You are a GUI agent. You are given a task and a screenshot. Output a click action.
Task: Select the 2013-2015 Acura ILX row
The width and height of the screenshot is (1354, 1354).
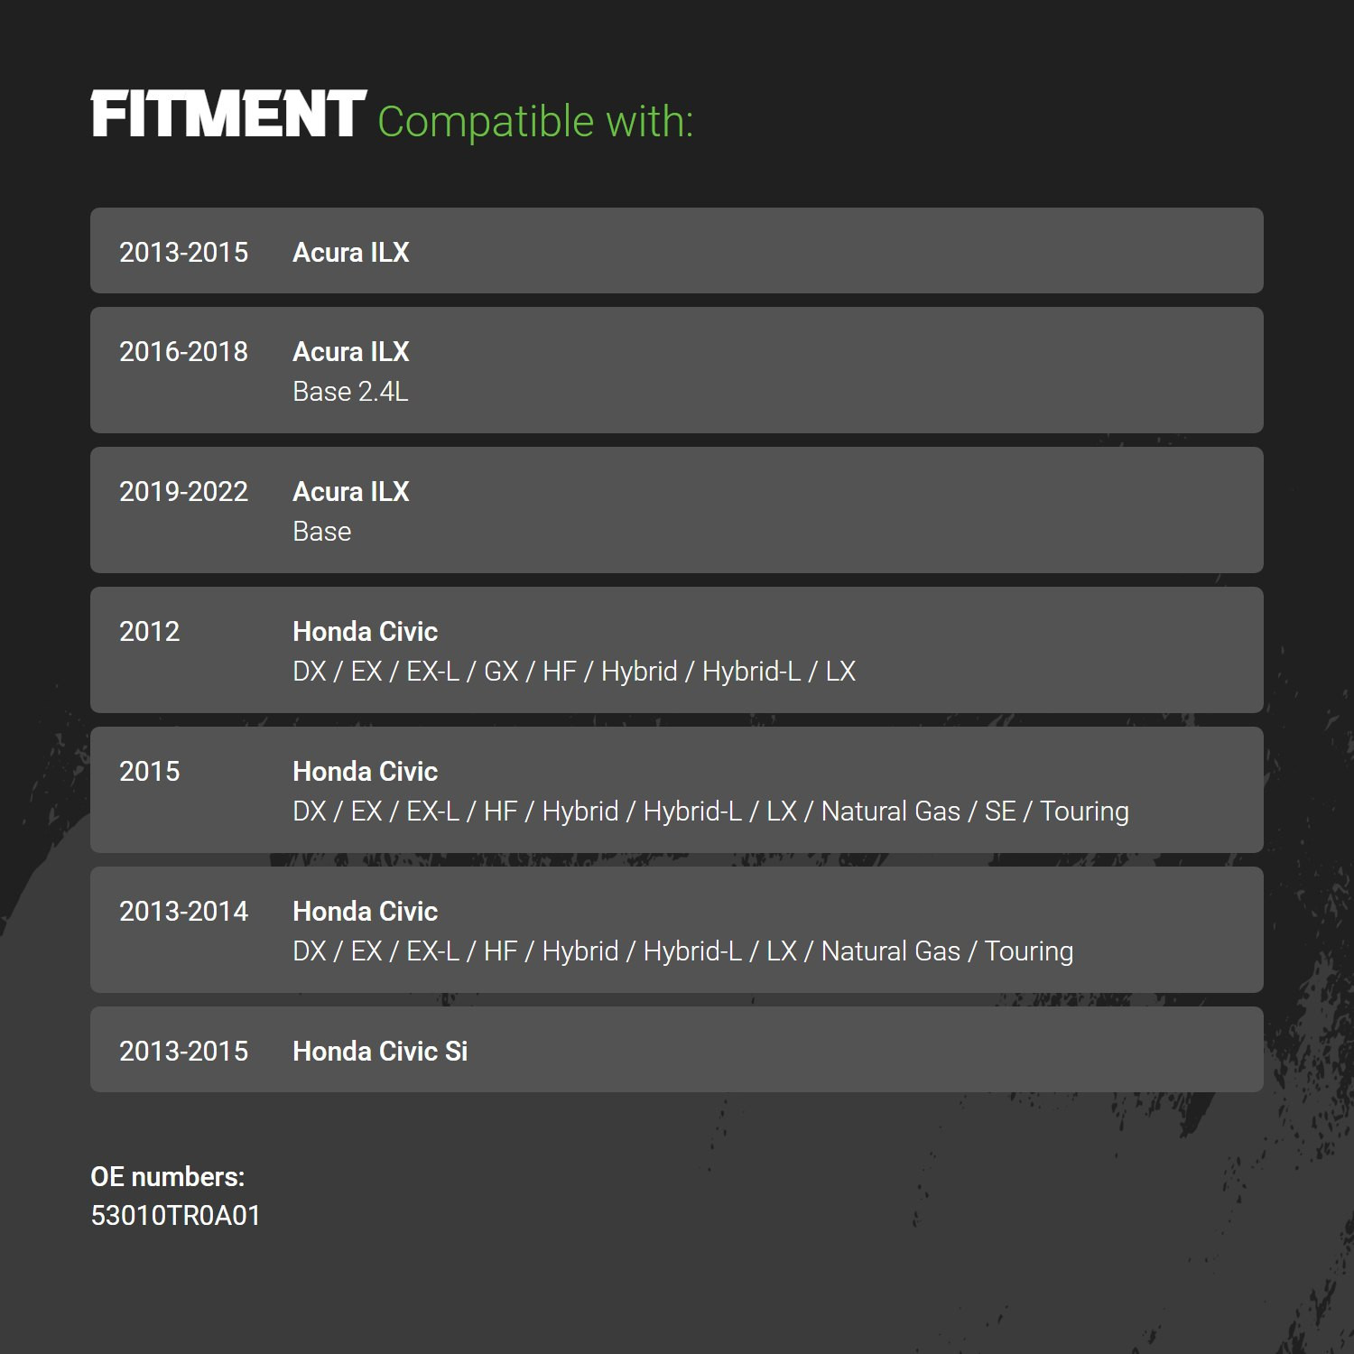tap(677, 250)
